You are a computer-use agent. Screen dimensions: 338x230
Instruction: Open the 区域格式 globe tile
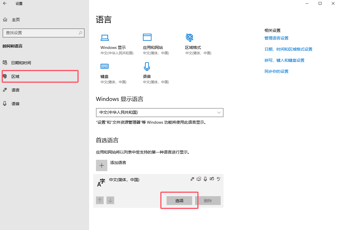pos(198,44)
